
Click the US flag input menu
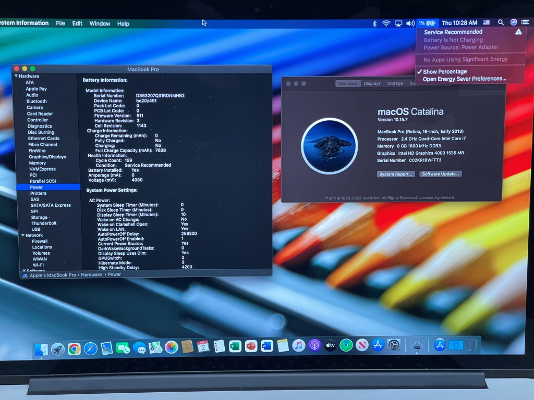tap(487, 22)
